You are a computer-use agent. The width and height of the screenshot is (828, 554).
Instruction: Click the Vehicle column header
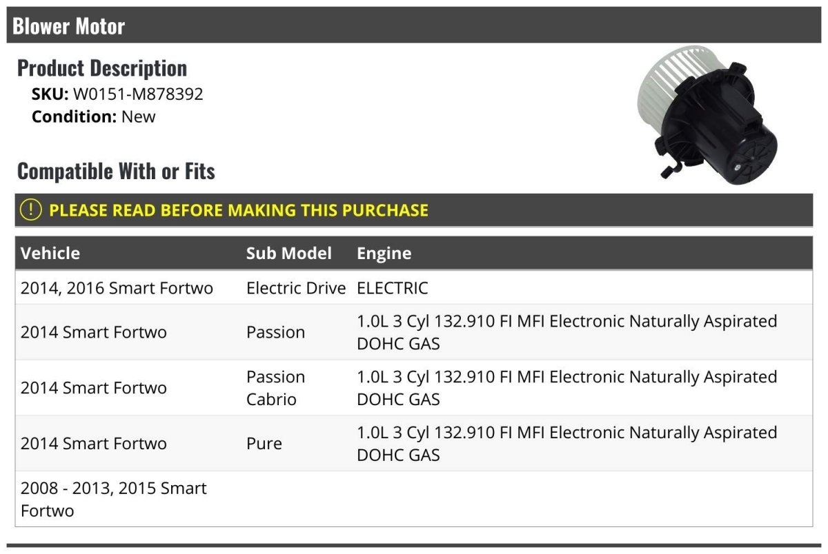click(50, 253)
